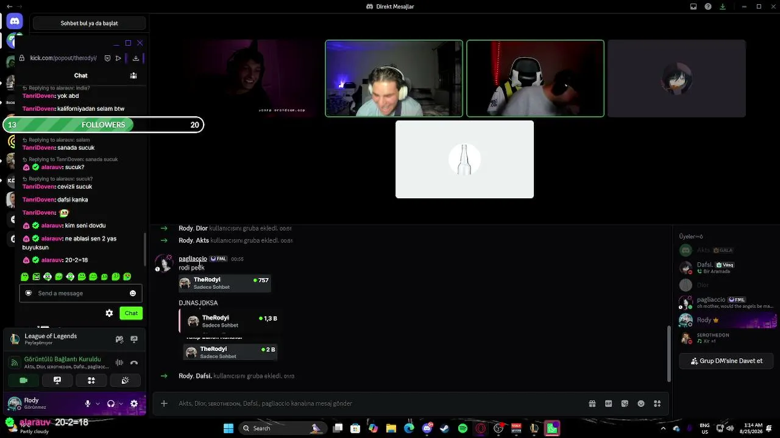This screenshot has height=438, width=780.
Task: Click alarauv's username on '20-2=18' message
Action: [x=52, y=260]
